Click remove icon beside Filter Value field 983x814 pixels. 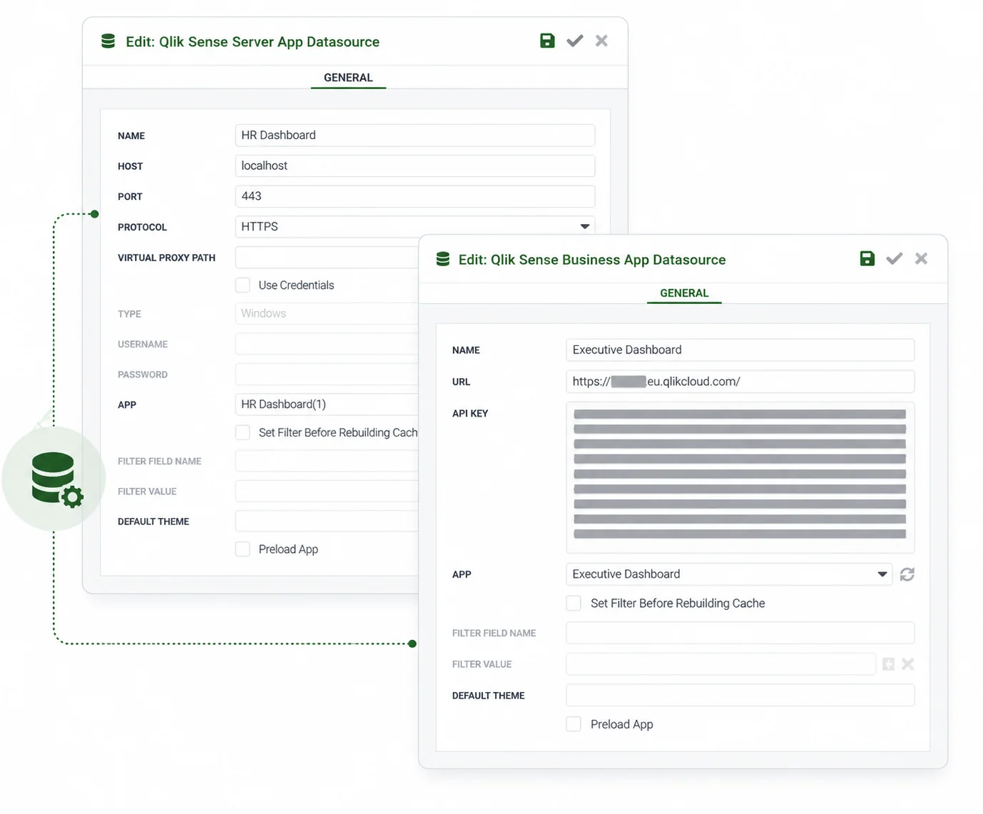point(907,664)
